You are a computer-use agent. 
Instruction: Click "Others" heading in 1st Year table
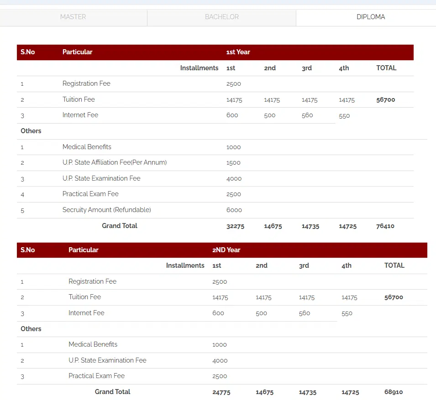coord(31,131)
